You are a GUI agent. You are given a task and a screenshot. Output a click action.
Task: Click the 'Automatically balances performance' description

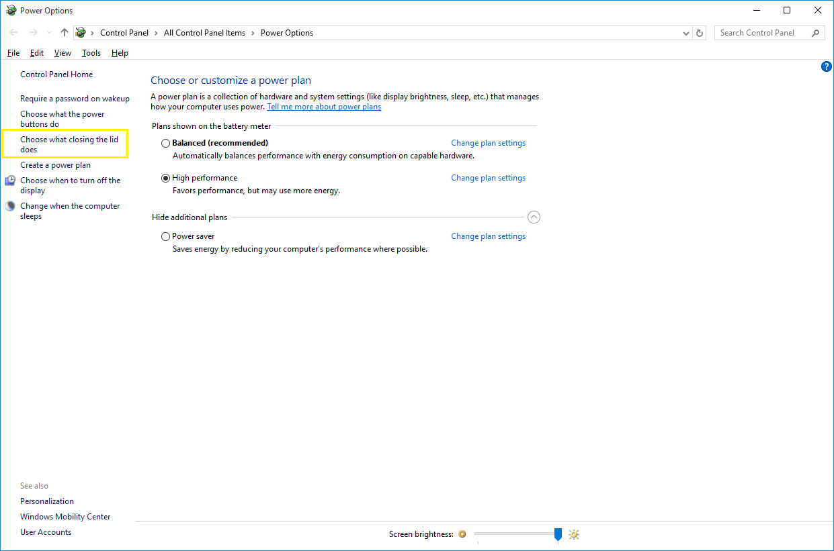click(x=323, y=156)
